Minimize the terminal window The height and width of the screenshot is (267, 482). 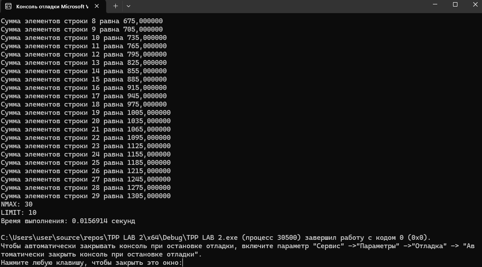click(435, 5)
